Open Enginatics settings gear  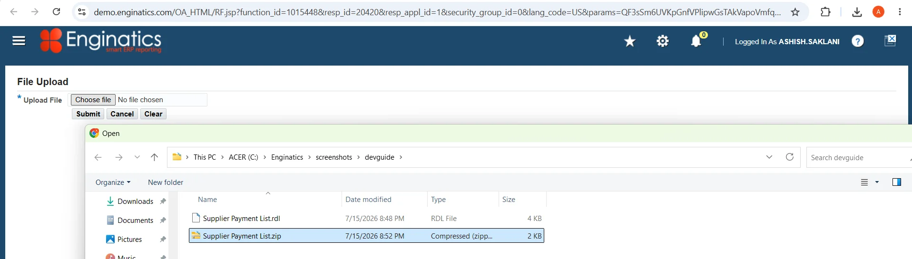click(x=662, y=41)
